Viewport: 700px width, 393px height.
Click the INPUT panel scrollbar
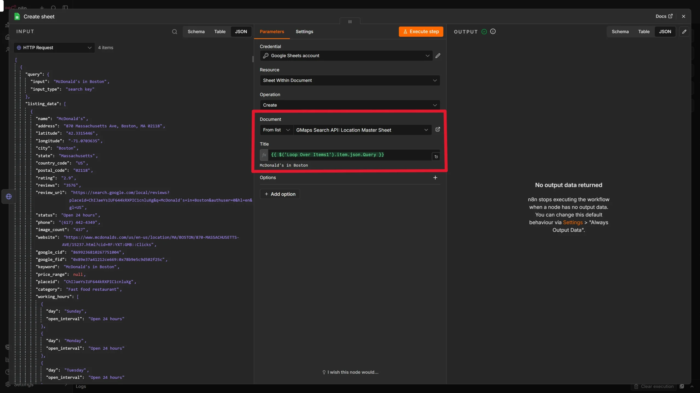coord(253,59)
